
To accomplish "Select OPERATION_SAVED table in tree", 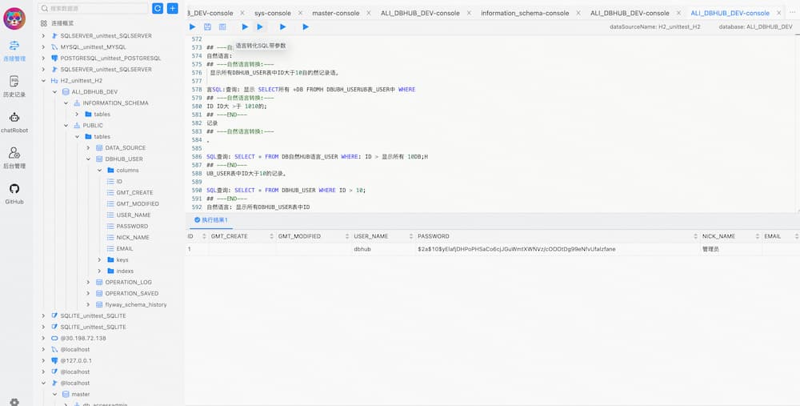I will 132,294.
